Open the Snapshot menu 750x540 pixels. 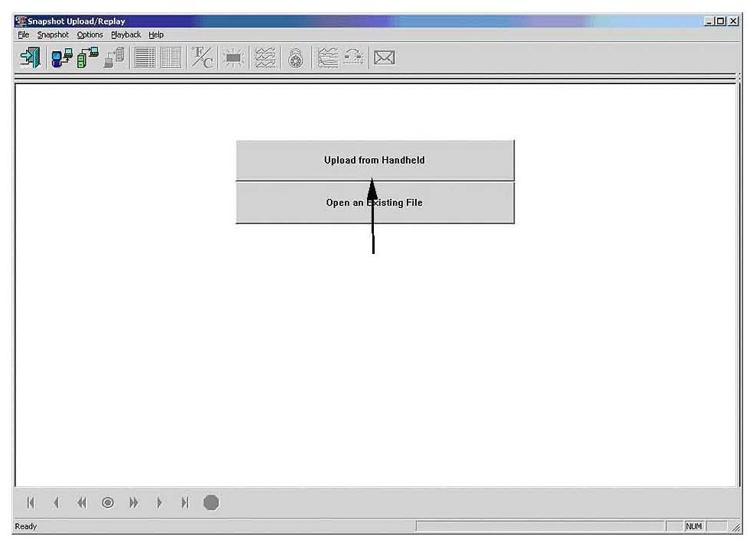(54, 35)
